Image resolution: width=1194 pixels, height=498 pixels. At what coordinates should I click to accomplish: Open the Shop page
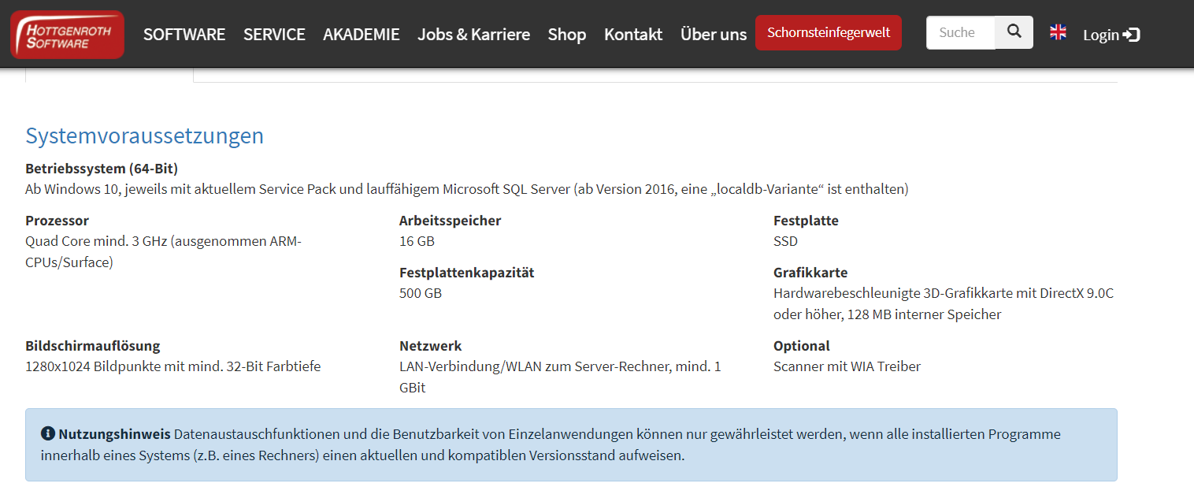coord(566,35)
